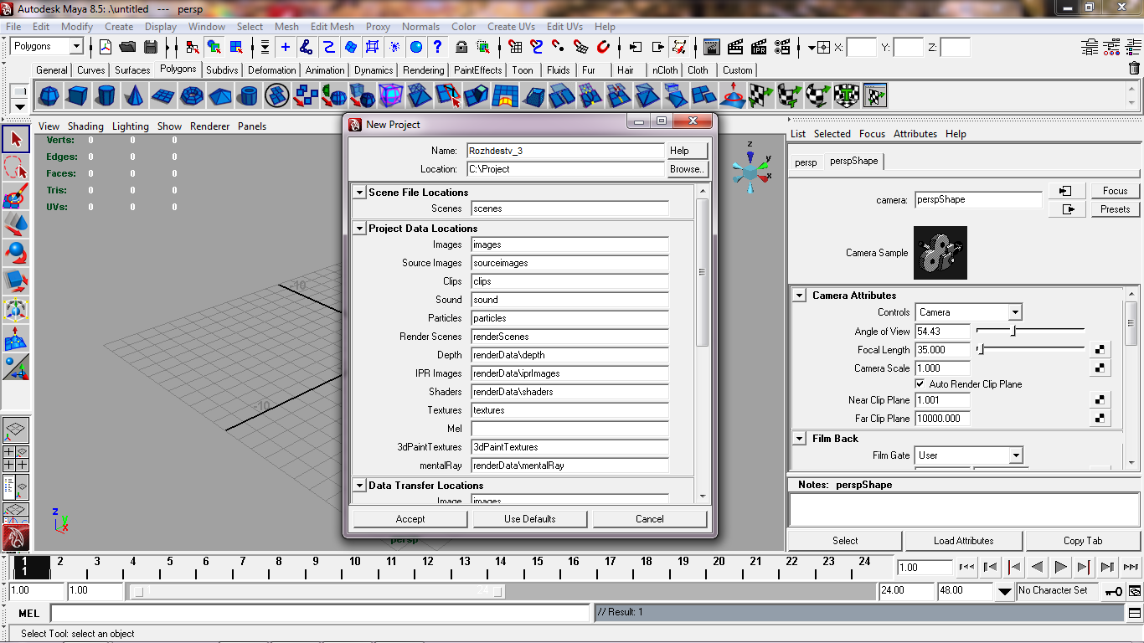Click Use Defaults button
The image size is (1144, 643).
(x=530, y=519)
